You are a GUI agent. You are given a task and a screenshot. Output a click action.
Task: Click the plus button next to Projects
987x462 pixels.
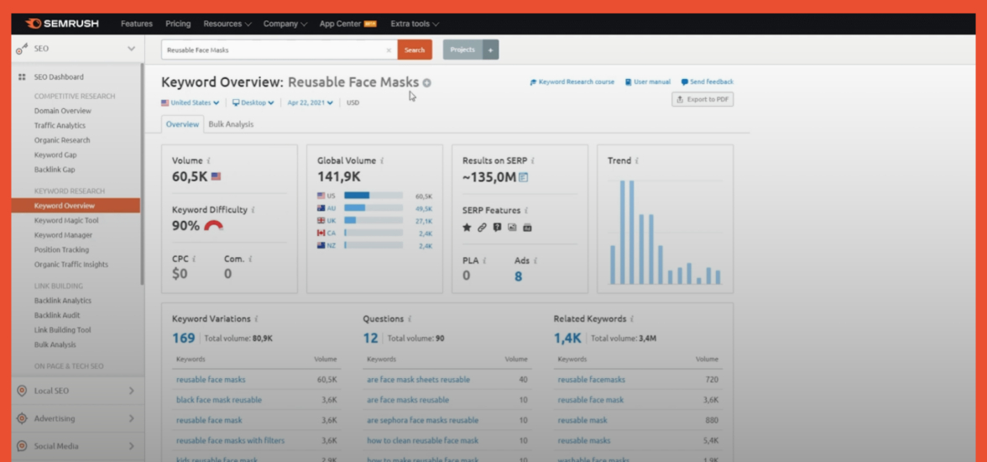click(x=490, y=50)
